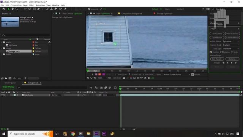Hide the lighthouse layer eye icon
The height and width of the screenshot is (137, 243).
point(2,95)
